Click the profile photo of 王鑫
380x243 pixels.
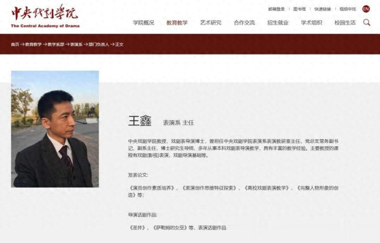(55, 129)
